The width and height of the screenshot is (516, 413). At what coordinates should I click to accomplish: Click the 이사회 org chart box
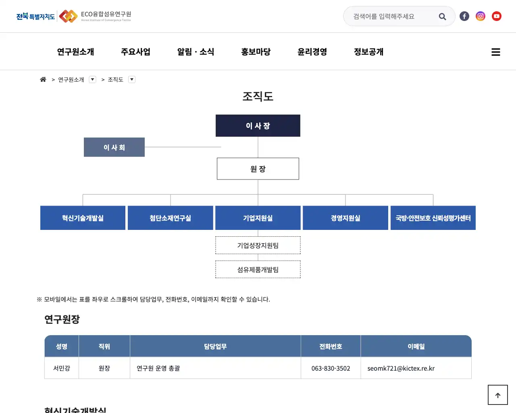point(114,147)
